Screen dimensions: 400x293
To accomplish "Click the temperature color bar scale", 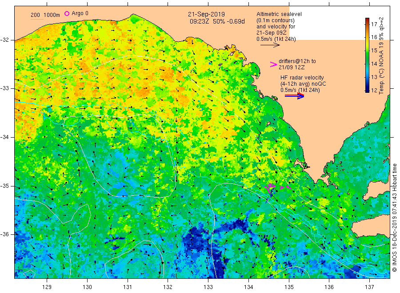I will (x=368, y=55).
